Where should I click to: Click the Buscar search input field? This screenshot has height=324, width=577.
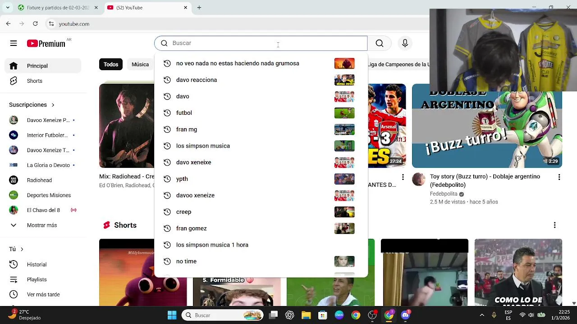(261, 43)
